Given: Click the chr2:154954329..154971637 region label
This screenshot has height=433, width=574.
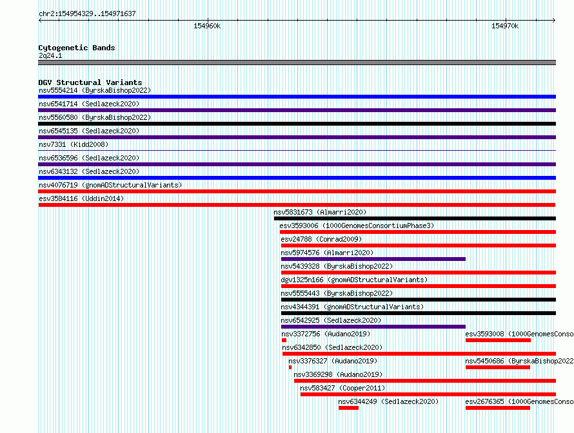Looking at the screenshot, I should click(87, 14).
